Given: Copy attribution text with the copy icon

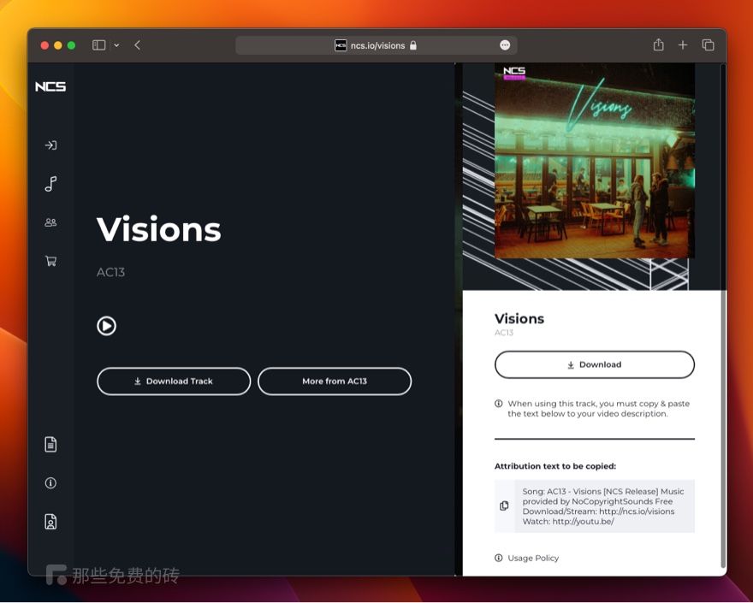Looking at the screenshot, I should click(x=504, y=505).
